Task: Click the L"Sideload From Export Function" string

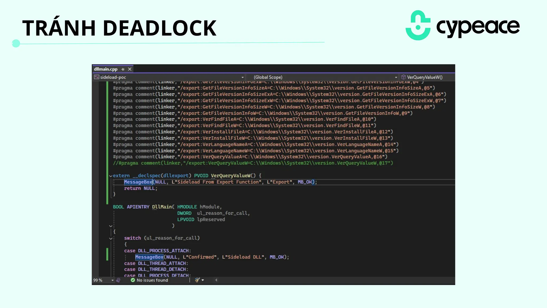Action: coord(217,182)
